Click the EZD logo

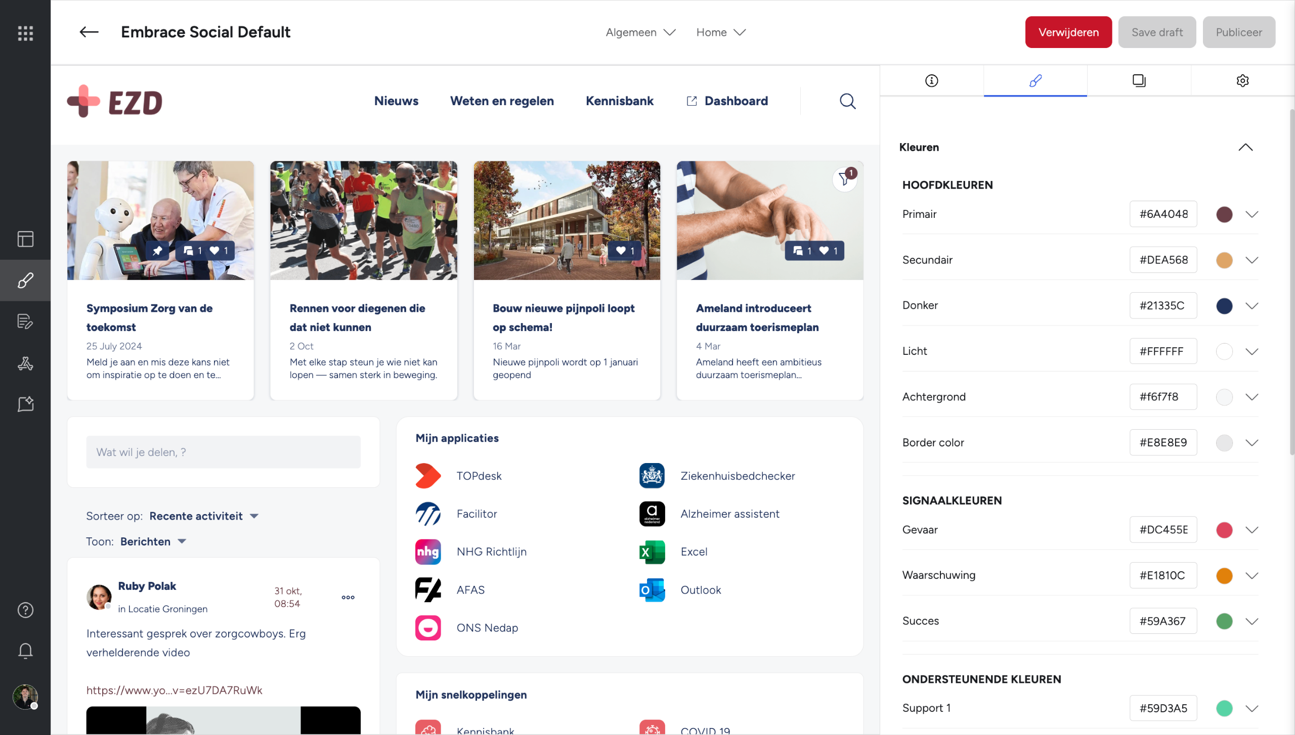tap(115, 101)
